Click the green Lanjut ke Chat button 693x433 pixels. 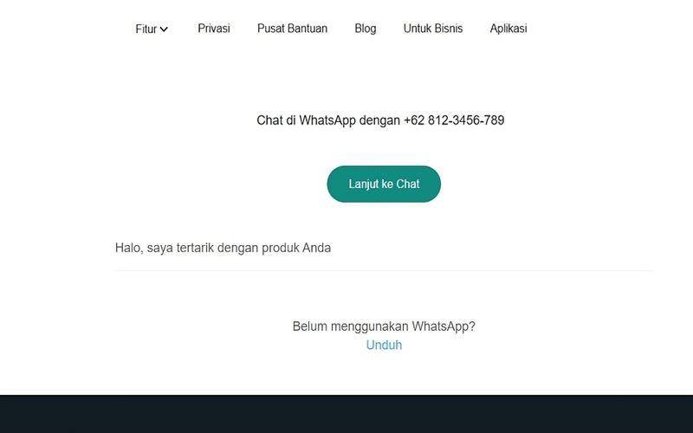click(x=384, y=184)
